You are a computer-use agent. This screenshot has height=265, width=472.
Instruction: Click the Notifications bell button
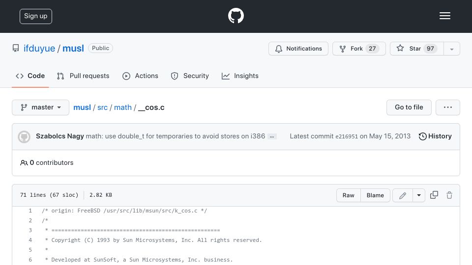pos(298,49)
